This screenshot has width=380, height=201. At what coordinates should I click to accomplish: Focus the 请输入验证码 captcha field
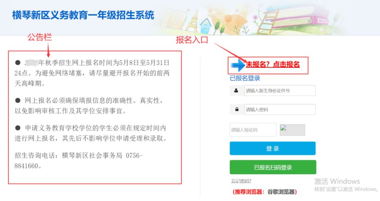coord(253,130)
